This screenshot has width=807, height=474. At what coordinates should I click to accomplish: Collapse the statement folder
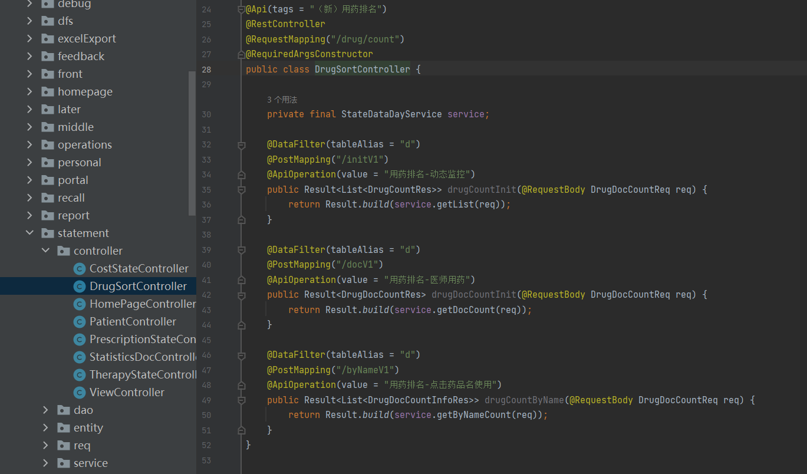[29, 233]
